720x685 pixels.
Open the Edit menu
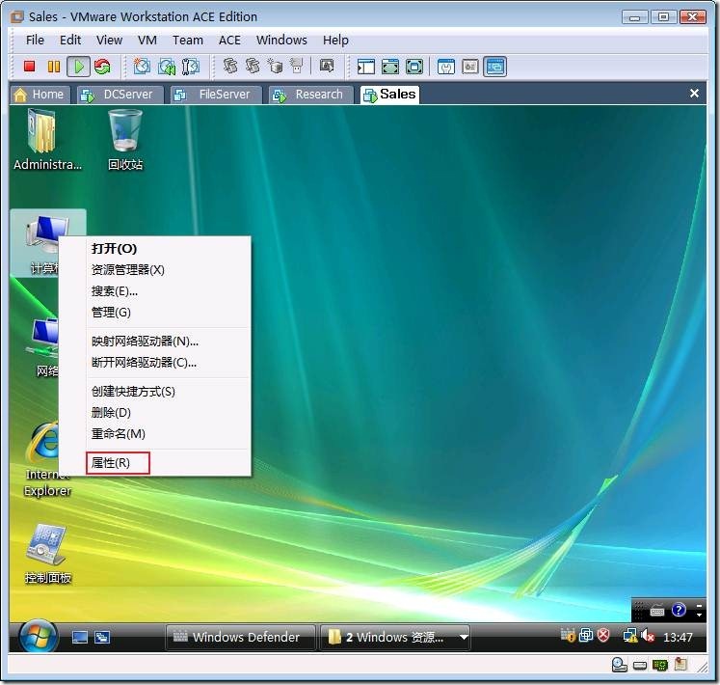click(70, 40)
